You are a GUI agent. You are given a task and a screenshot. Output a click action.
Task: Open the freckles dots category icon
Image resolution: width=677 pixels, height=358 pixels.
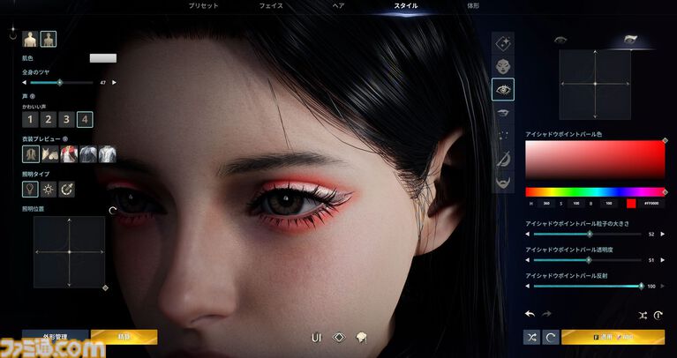503,136
